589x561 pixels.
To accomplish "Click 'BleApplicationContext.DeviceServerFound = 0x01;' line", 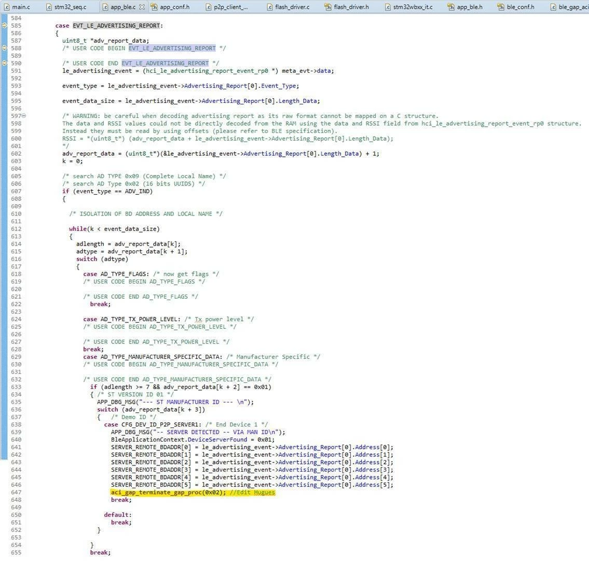I will pyautogui.click(x=193, y=439).
